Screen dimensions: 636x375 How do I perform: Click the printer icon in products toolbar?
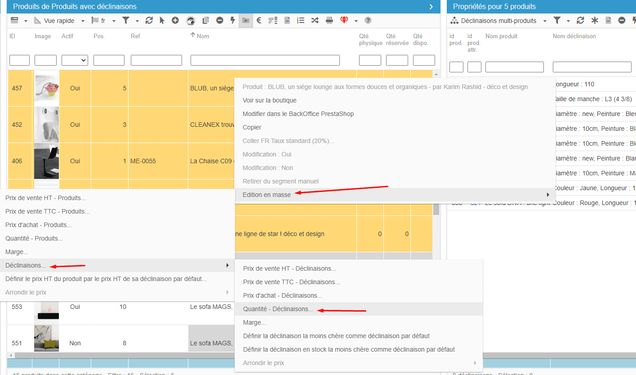click(x=329, y=21)
